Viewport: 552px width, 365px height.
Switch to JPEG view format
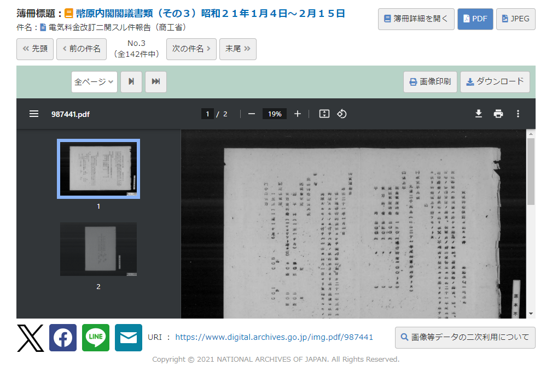pyautogui.click(x=515, y=19)
